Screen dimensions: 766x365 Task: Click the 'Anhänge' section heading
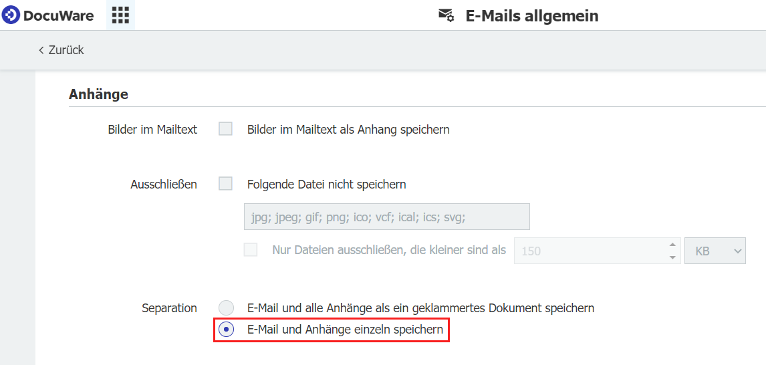click(98, 94)
